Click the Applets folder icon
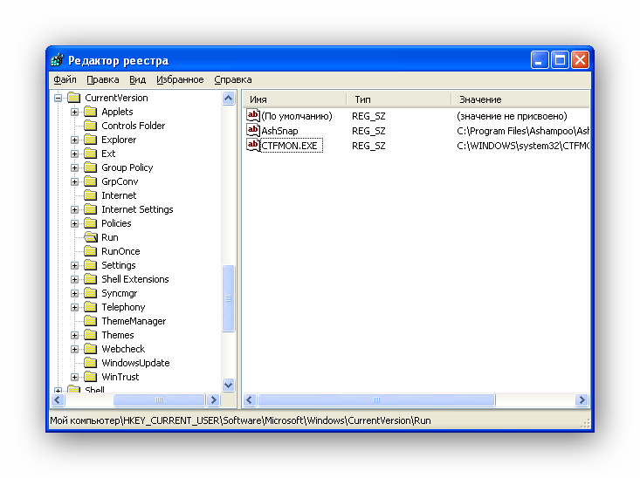The width and height of the screenshot is (640, 478). click(x=90, y=112)
